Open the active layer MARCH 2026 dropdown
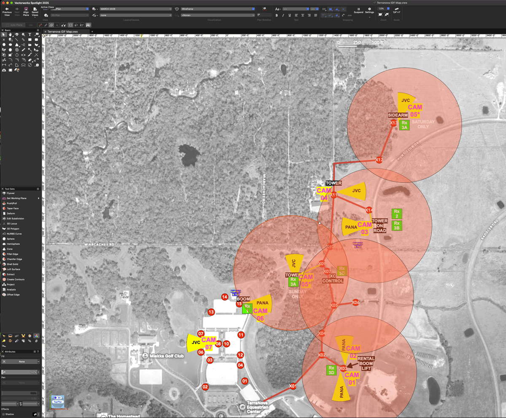Screen dimensions: 506x418 [x=135, y=9]
